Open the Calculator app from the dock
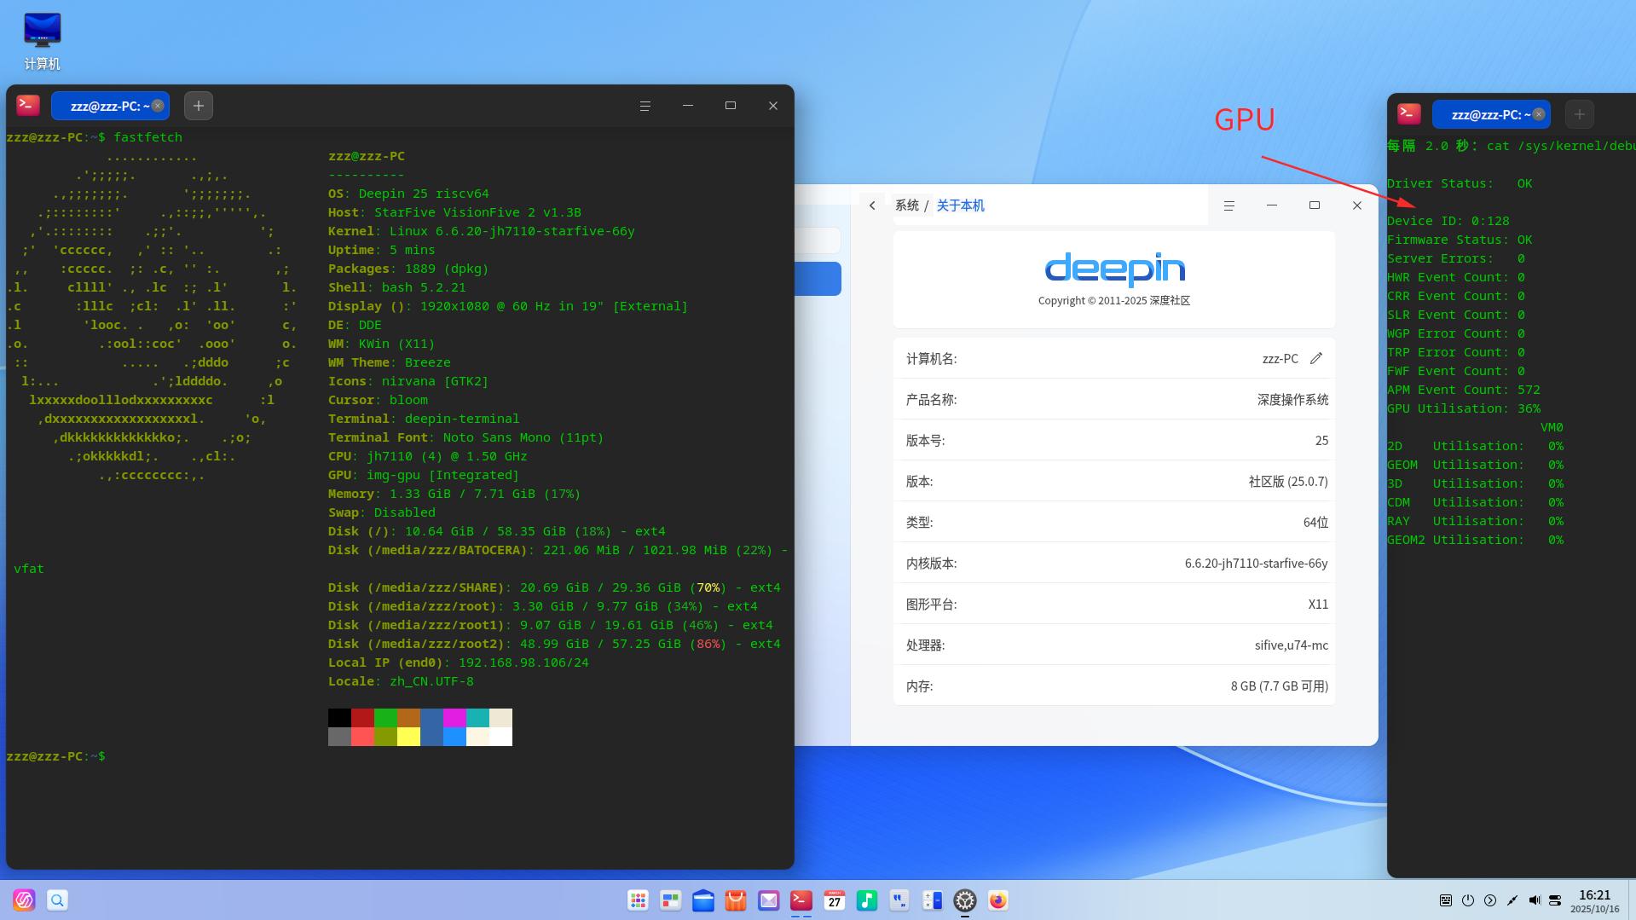1636x920 pixels. pos(932,900)
